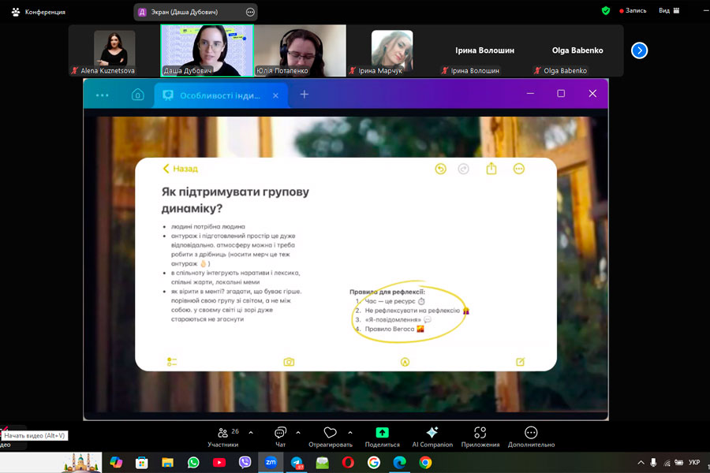Click the green Поделиться share screen button

click(x=382, y=436)
